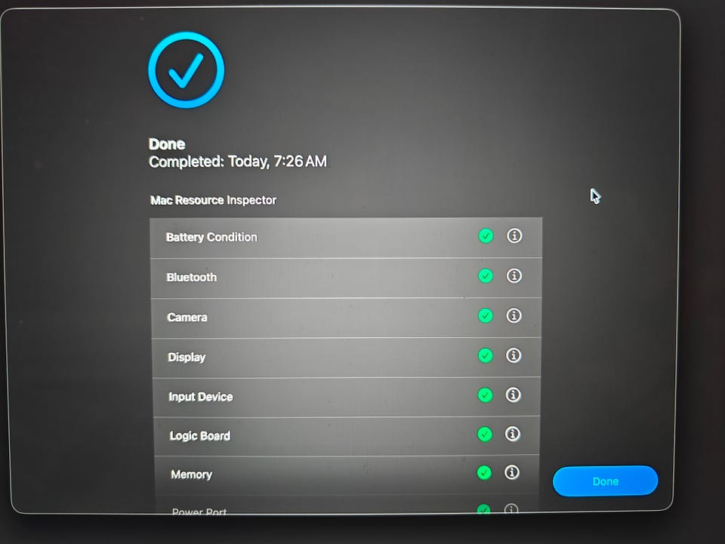Open the Input Device info icon
Screen dimensions: 725x544
513,394
